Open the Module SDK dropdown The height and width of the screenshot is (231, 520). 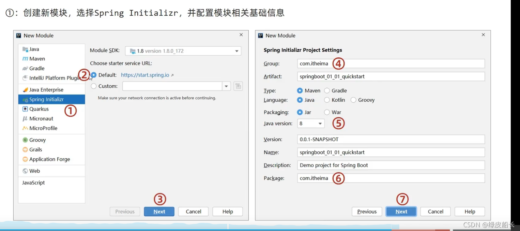183,51
